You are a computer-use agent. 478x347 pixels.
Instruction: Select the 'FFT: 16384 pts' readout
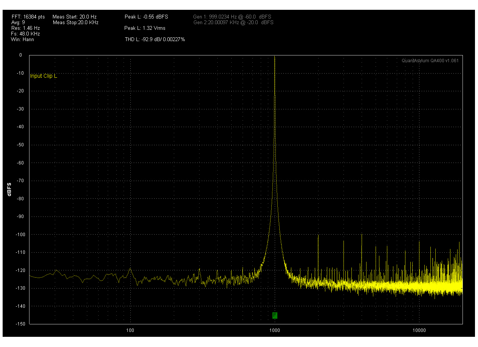28,17
